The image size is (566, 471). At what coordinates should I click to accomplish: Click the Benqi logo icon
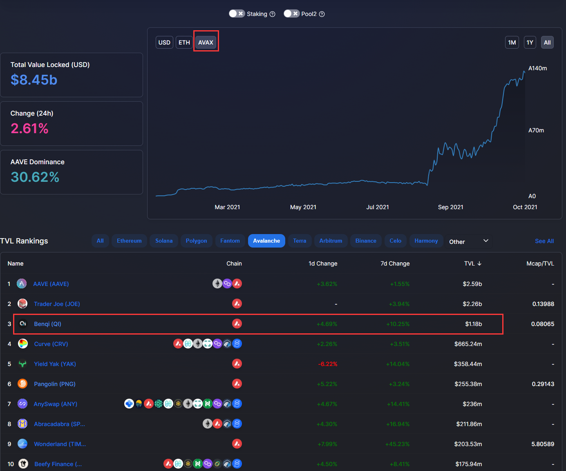pyautogui.click(x=22, y=324)
